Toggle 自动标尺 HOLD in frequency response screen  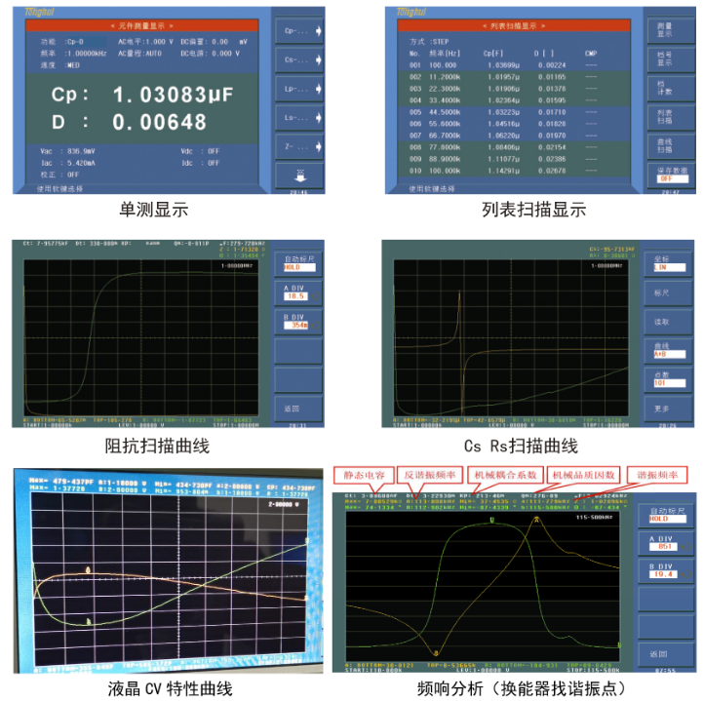[x=666, y=515]
